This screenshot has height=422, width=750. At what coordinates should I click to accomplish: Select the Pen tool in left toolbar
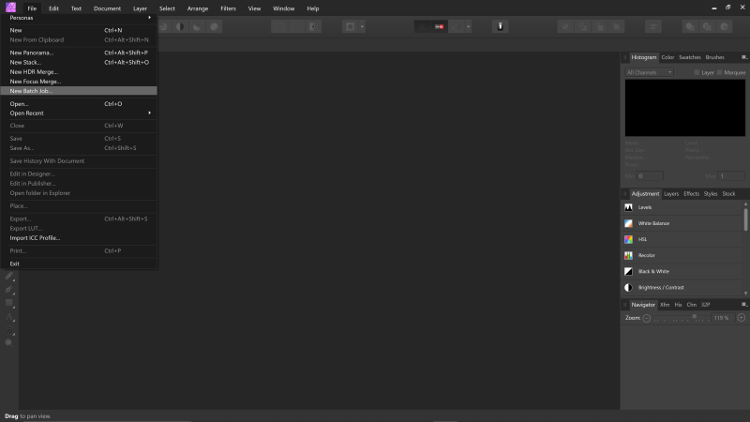point(9,290)
